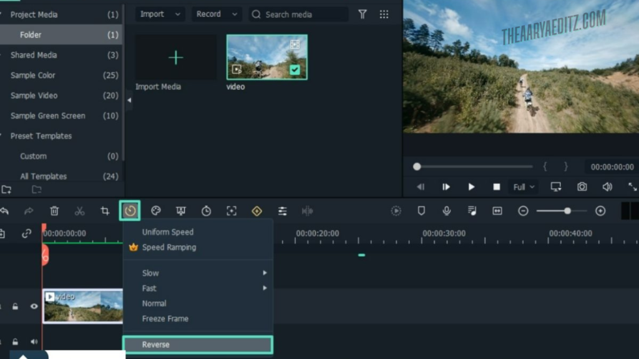Open the Motion Tracking tool
639x359 pixels.
[x=232, y=211]
